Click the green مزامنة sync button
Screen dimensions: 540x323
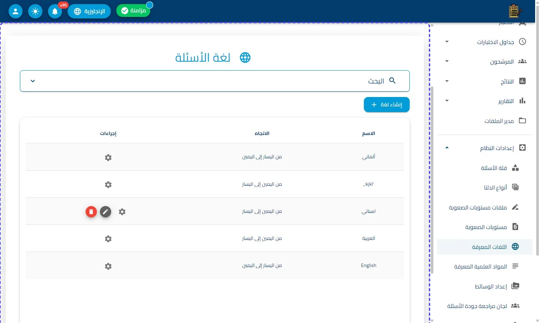pos(133,11)
